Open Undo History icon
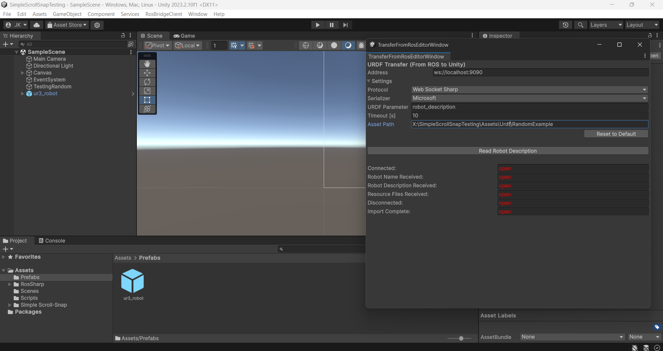Viewport: 663px width, 351px height. pyautogui.click(x=565, y=25)
